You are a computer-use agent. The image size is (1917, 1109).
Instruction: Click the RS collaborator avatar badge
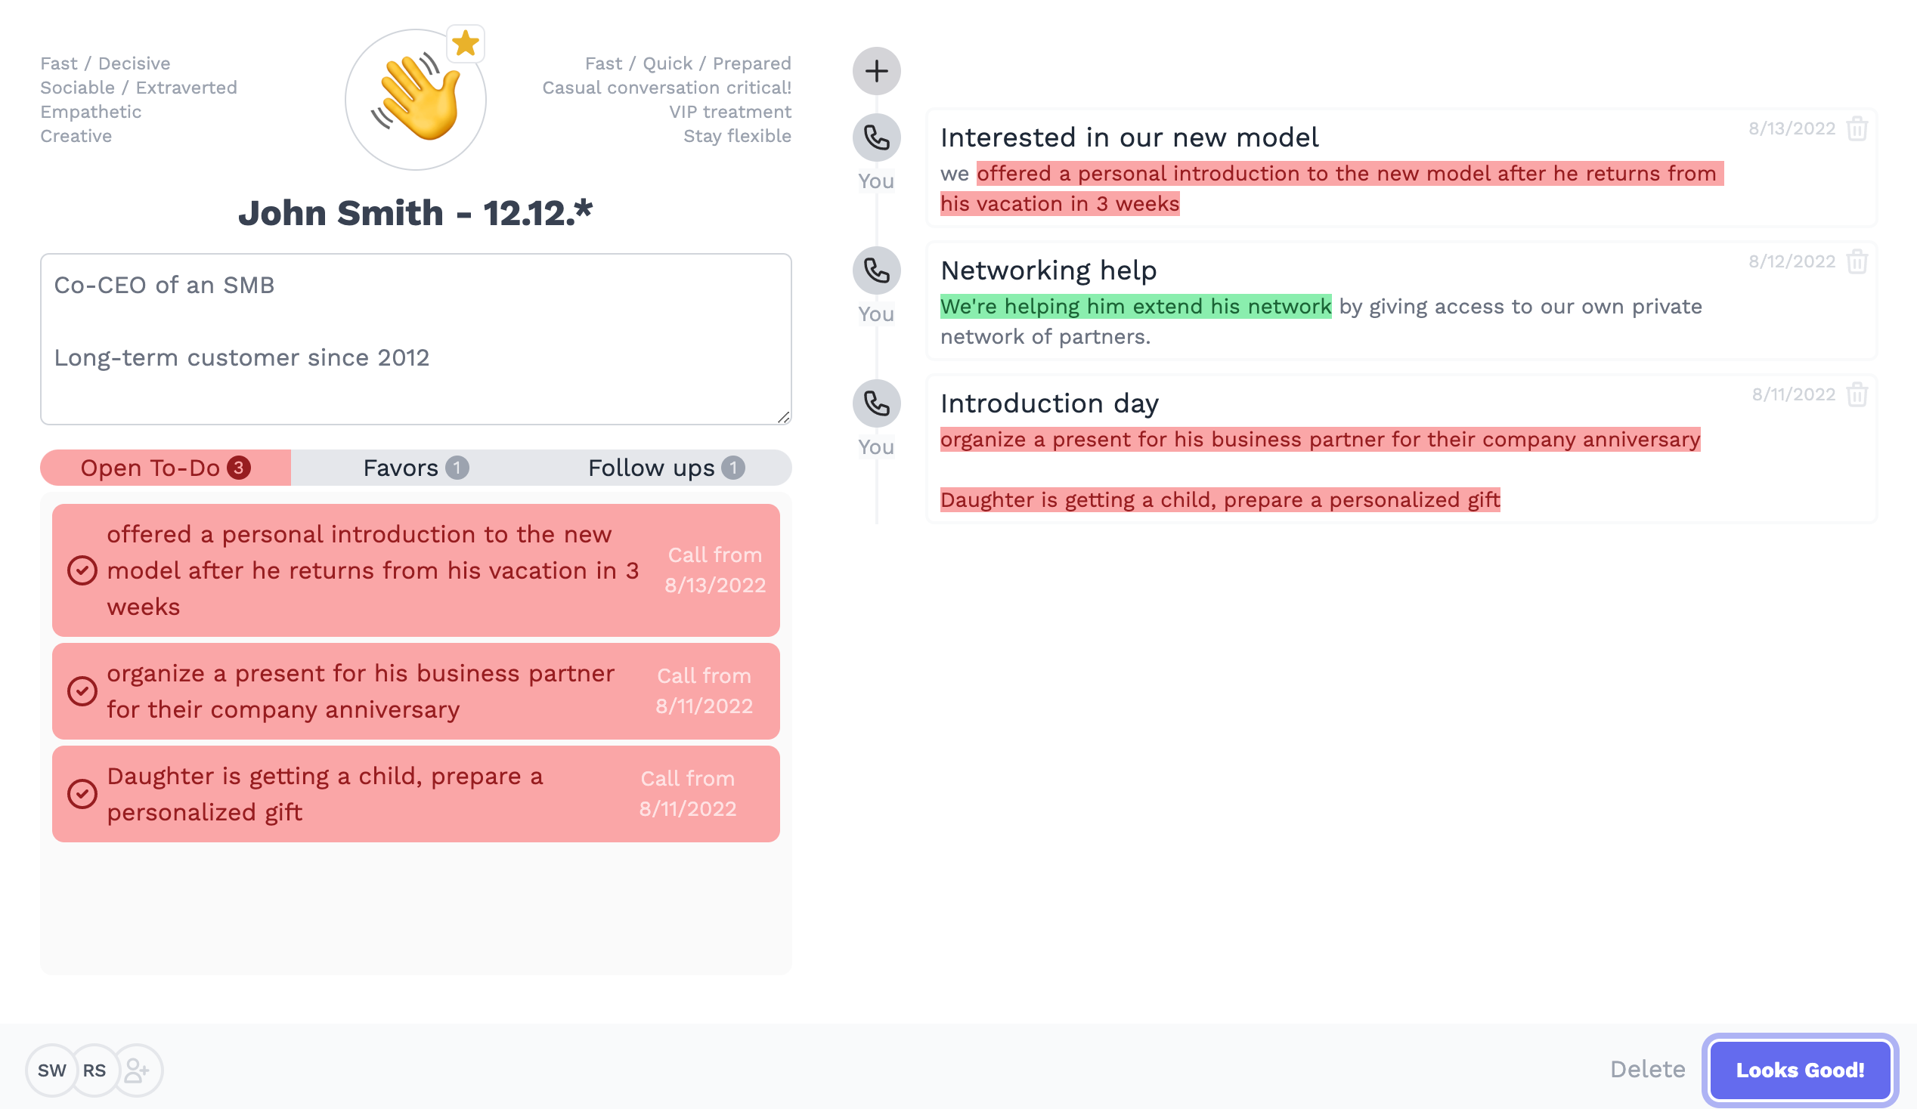click(92, 1070)
